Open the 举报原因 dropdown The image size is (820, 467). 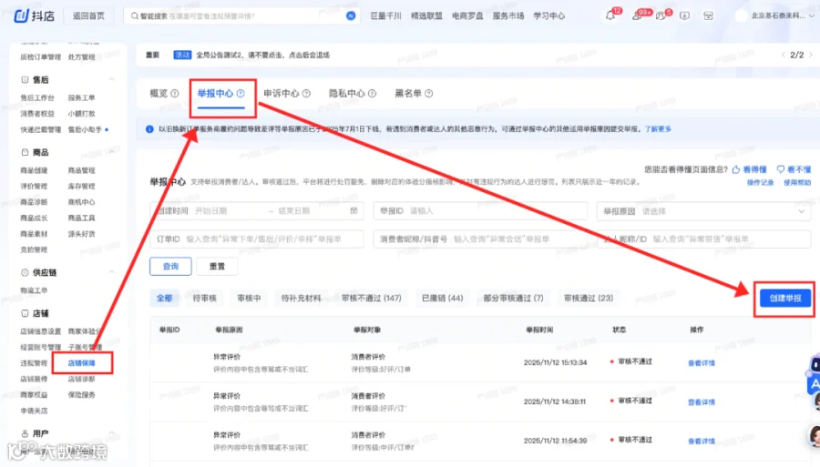click(704, 211)
